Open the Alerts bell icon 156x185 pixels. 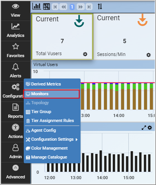tap(16, 67)
